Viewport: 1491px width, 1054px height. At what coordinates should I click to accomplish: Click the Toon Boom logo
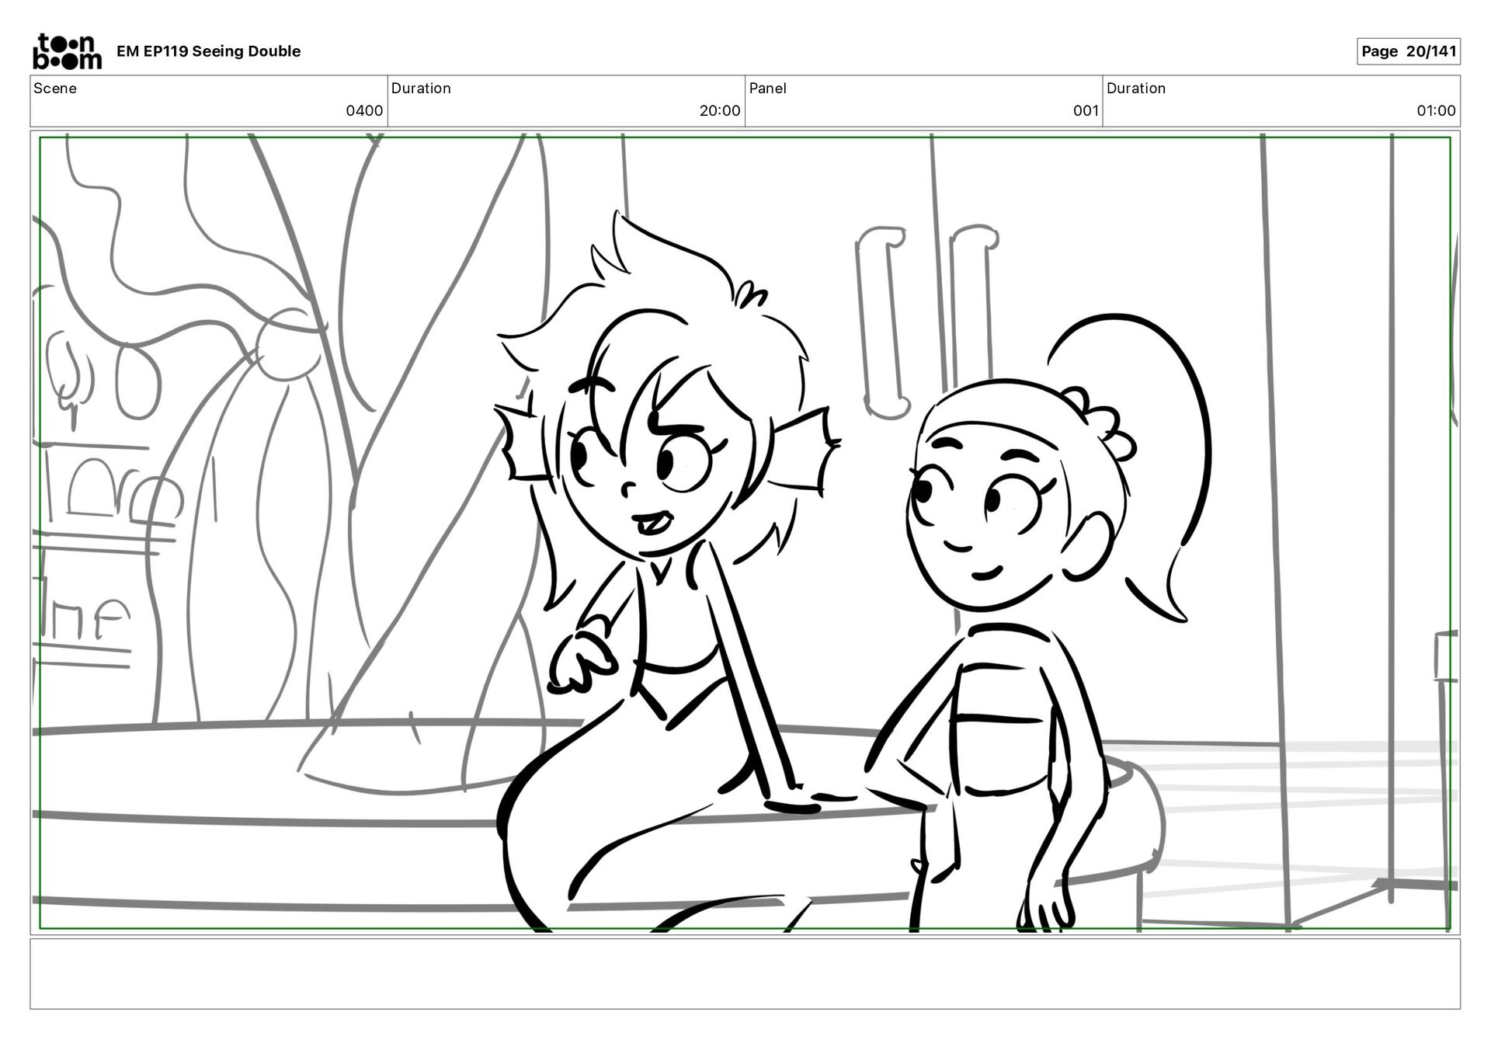pos(67,51)
